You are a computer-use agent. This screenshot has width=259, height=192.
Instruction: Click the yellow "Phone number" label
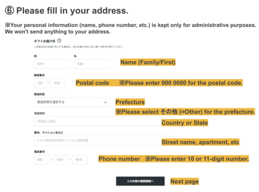(119, 159)
